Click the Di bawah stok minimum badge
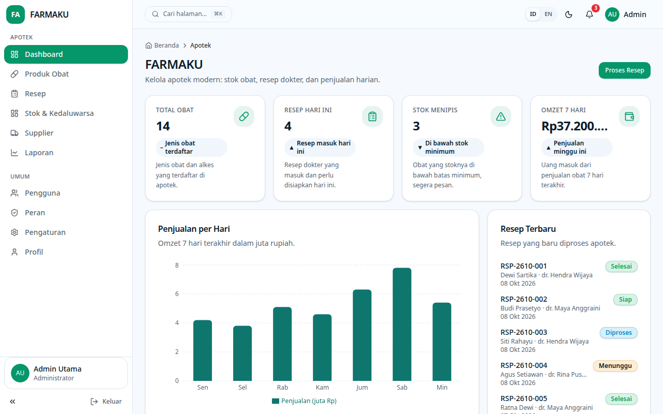Image resolution: width=663 pixels, height=414 pixels. tap(449, 147)
